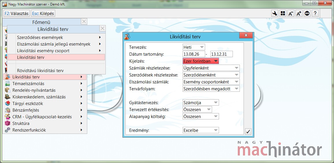
Task: Open Számlák részletezése dropdown
Action: (211, 68)
